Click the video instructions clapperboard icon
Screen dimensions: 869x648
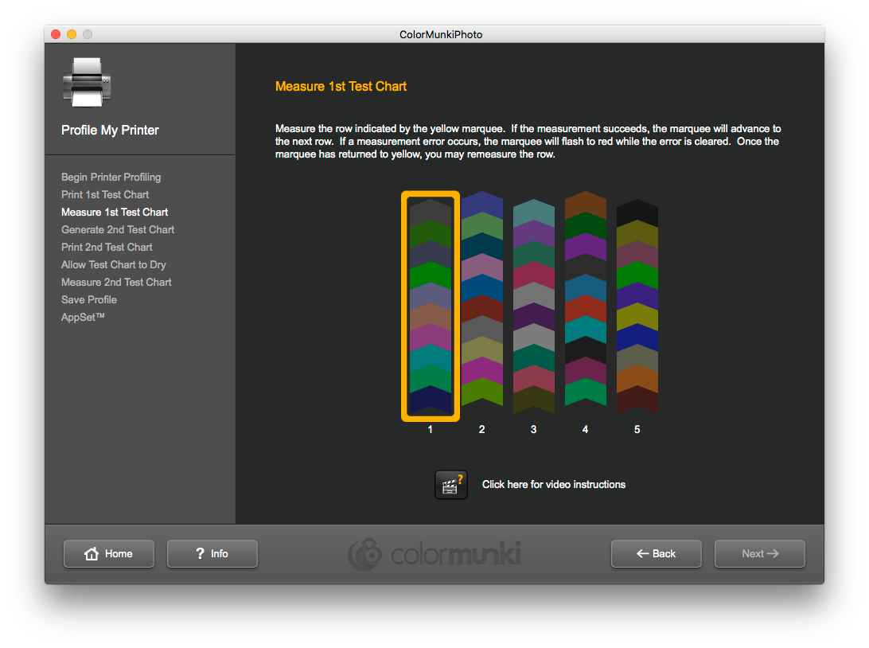[x=450, y=485]
